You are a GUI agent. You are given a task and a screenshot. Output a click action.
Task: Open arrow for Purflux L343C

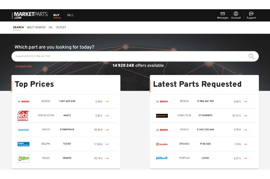pyautogui.click(x=246, y=158)
